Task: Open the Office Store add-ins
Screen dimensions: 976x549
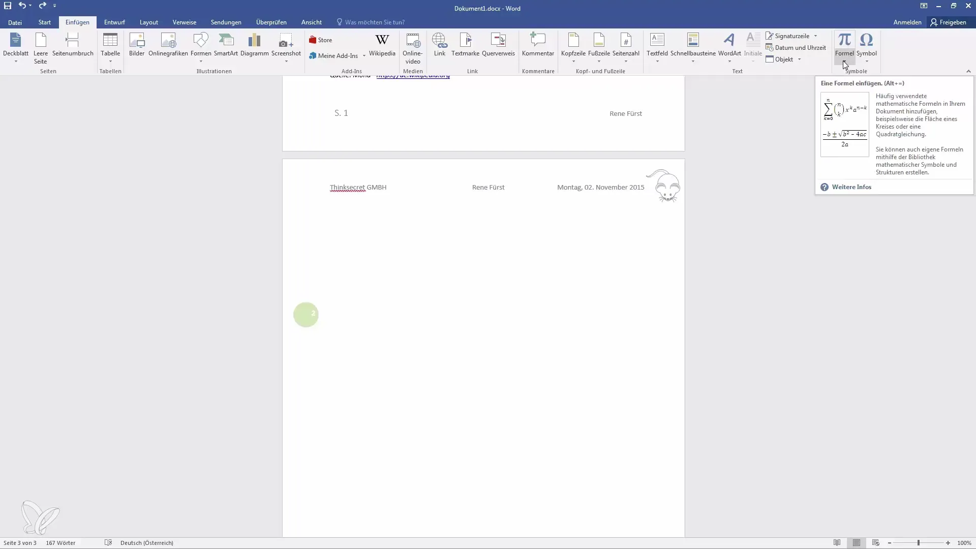Action: pos(321,40)
